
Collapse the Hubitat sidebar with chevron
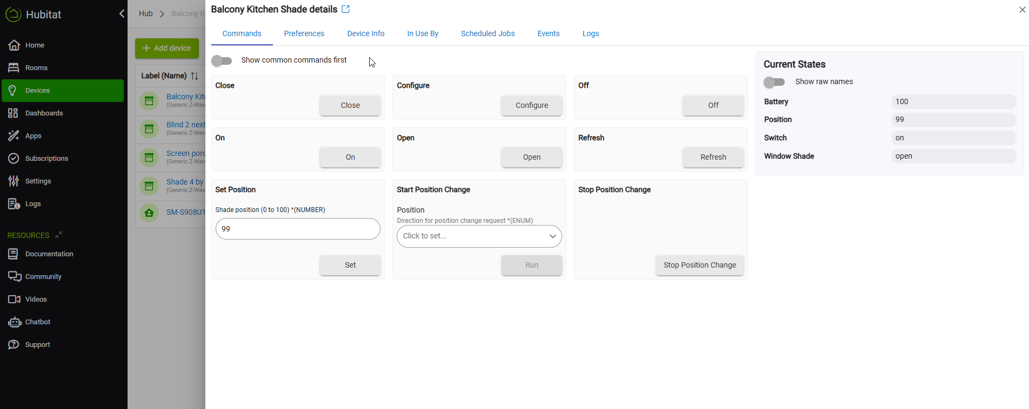122,13
